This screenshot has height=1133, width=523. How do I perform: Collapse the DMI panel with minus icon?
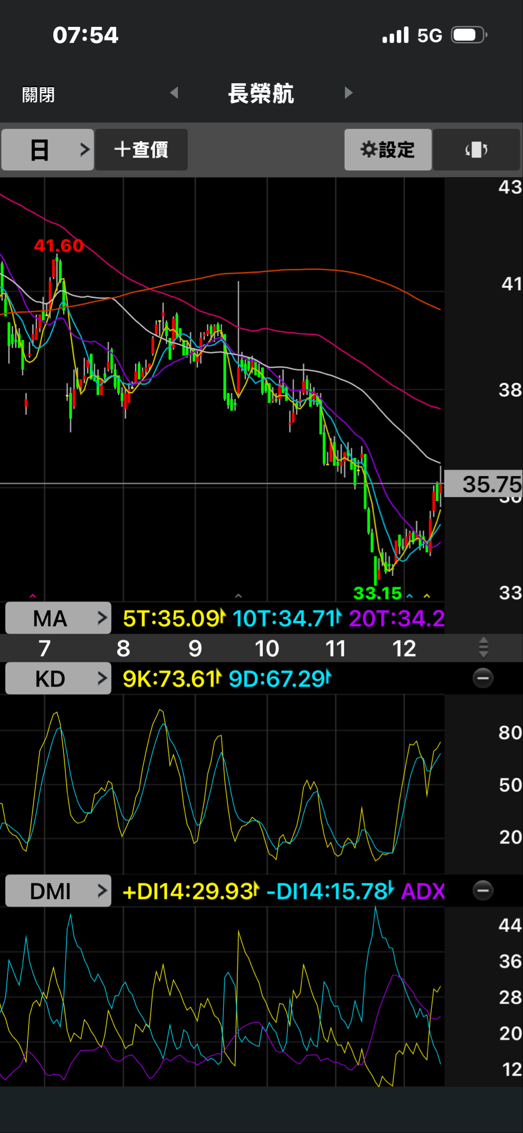[x=483, y=890]
